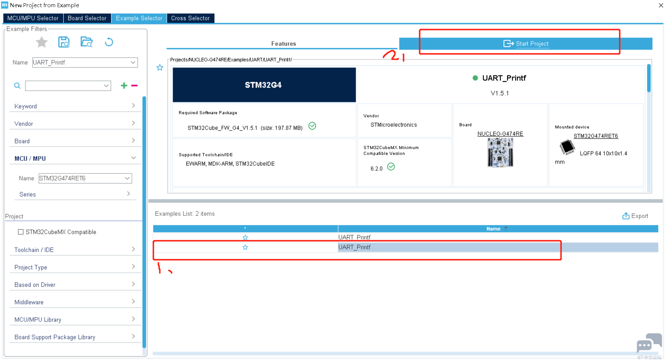The height and width of the screenshot is (363, 665).
Task: Click the Export icon above the list
Action: [x=626, y=216]
